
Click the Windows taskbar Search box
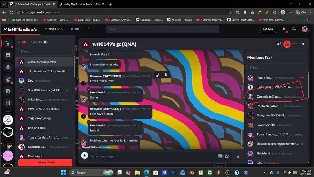click(91, 172)
